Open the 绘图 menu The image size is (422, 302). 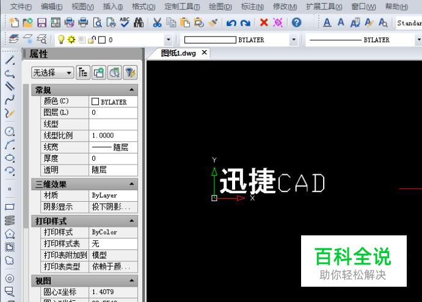click(220, 7)
